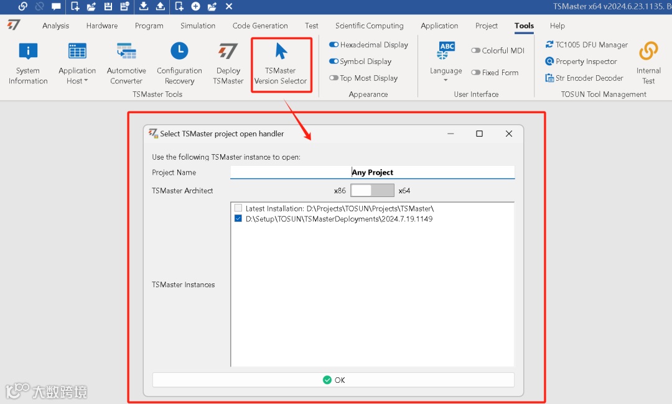Enable Colorful MDI switch

pos(476,50)
